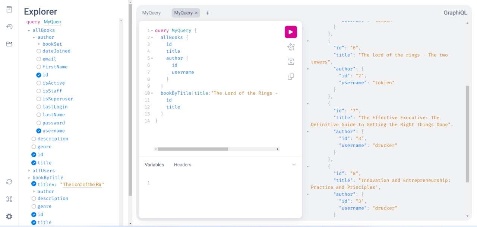The image size is (477, 227).
Task: Switch to the first MyQuery tab
Action: pyautogui.click(x=151, y=12)
